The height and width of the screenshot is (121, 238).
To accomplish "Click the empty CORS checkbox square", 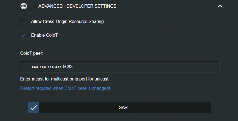I will [x=23, y=22].
